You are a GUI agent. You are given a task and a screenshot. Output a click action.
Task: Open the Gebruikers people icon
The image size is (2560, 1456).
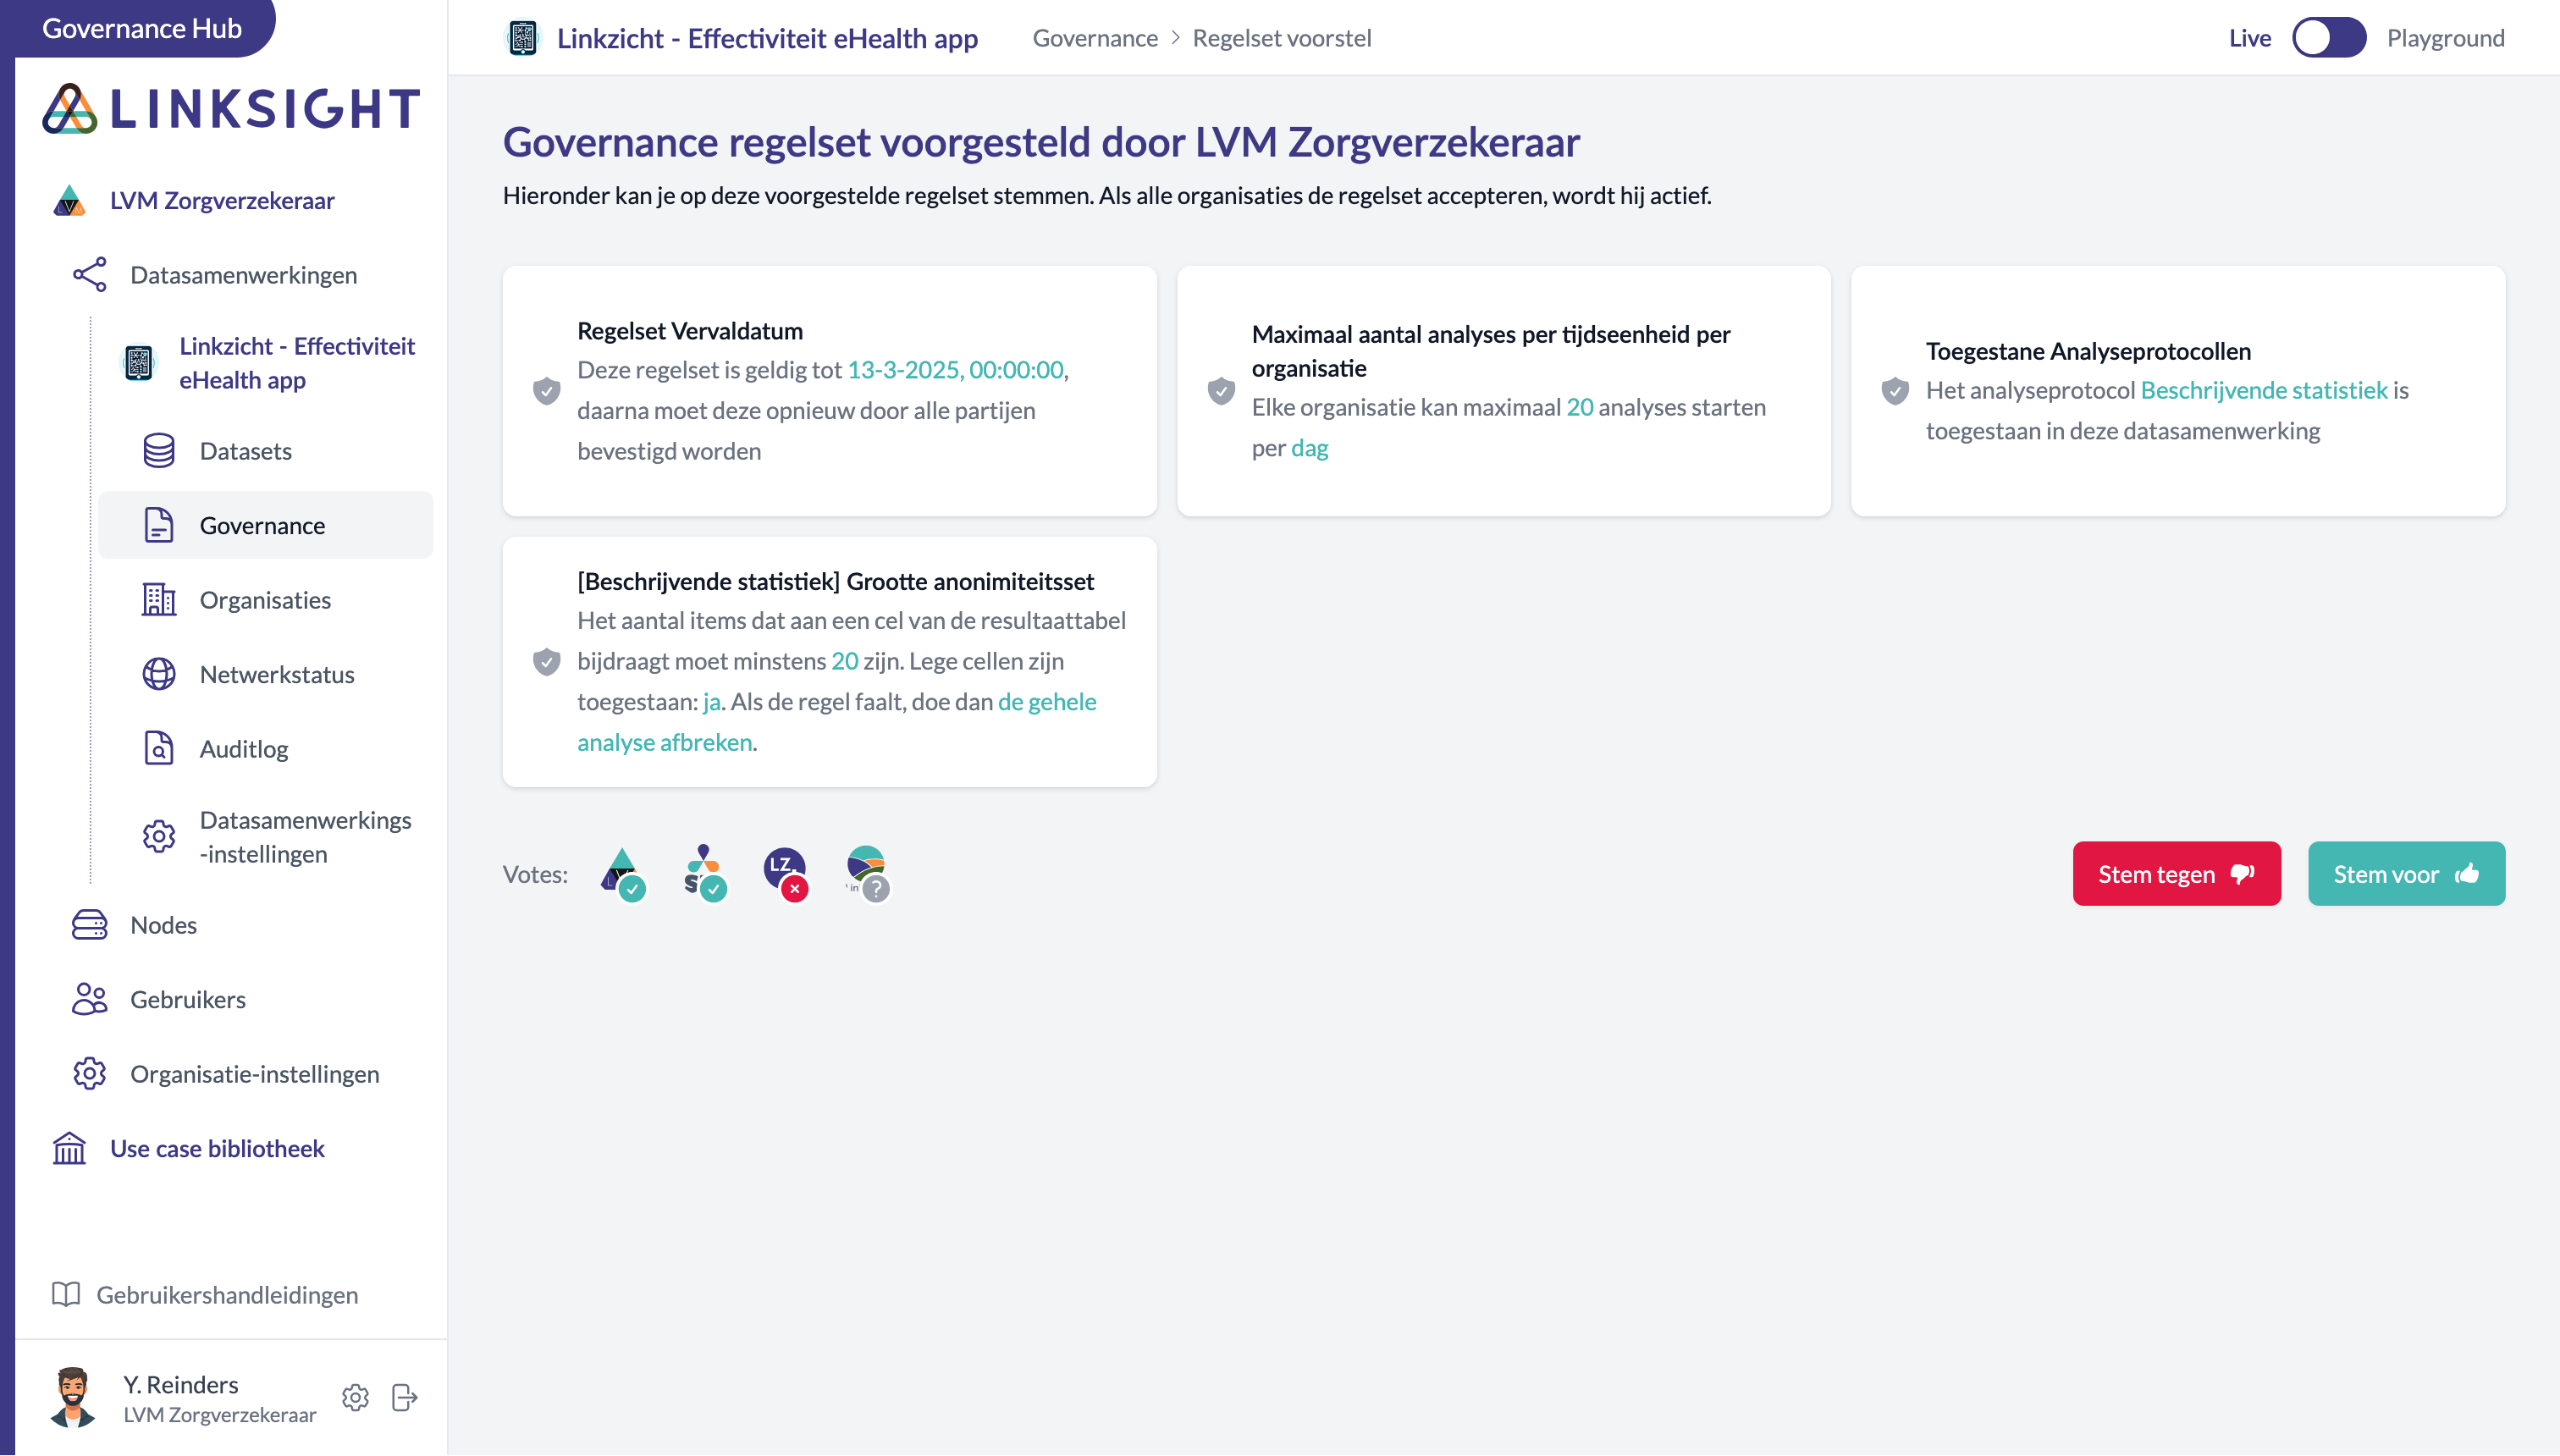(x=89, y=999)
